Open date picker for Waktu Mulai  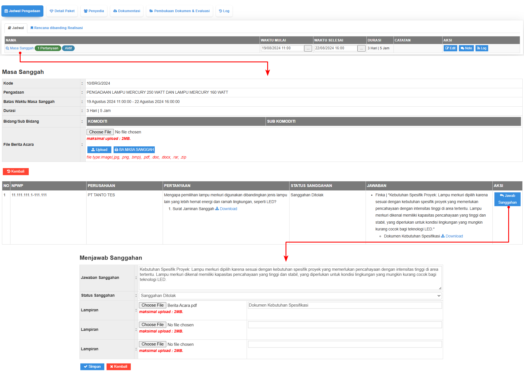(x=308, y=49)
